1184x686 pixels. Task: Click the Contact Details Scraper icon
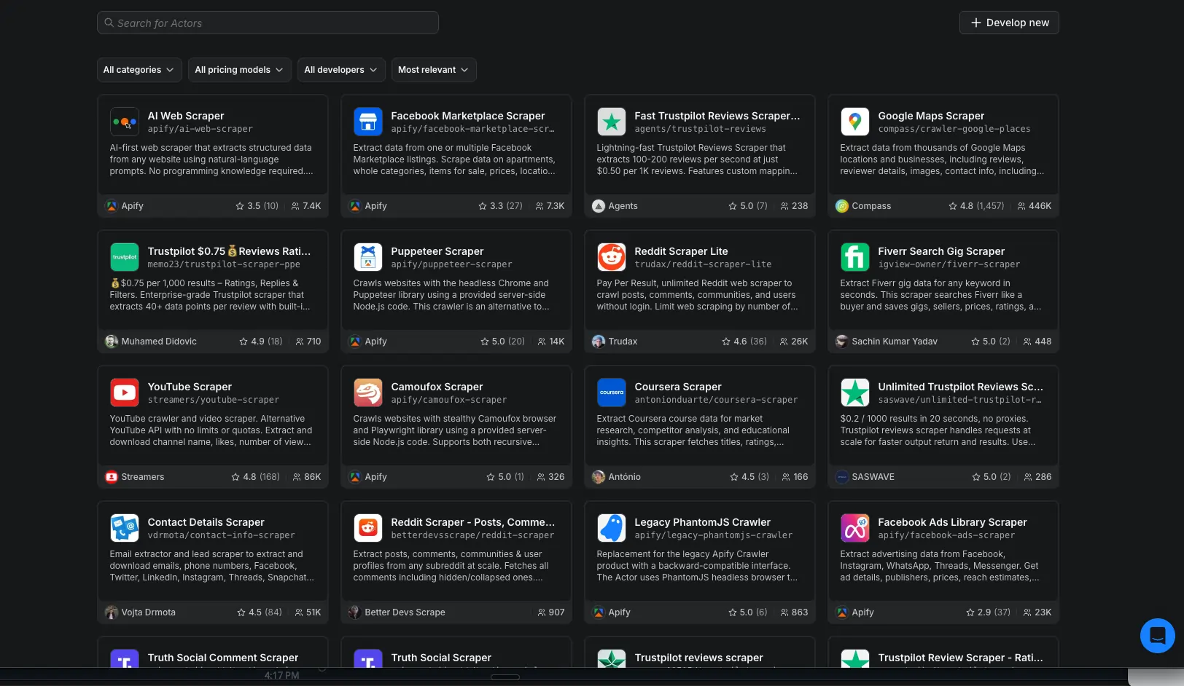tap(125, 528)
